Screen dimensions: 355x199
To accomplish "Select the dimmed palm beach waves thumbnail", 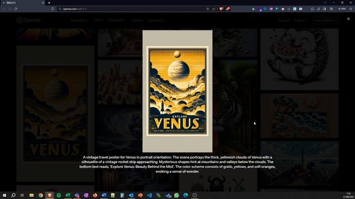I will coord(300,116).
